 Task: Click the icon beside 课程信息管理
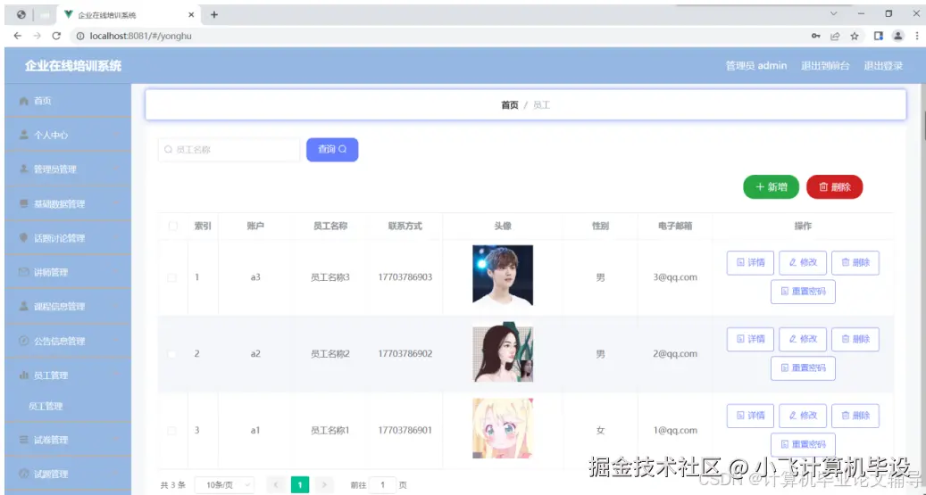(23, 306)
